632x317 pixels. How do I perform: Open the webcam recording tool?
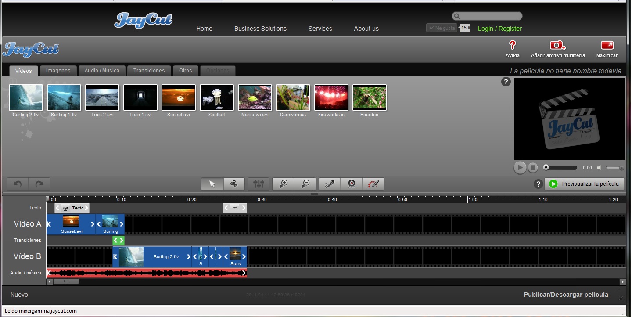click(352, 184)
